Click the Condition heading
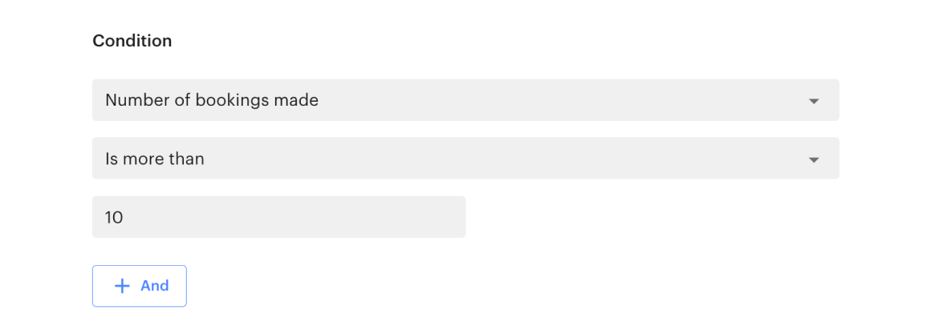The width and height of the screenshot is (934, 334). (x=132, y=41)
